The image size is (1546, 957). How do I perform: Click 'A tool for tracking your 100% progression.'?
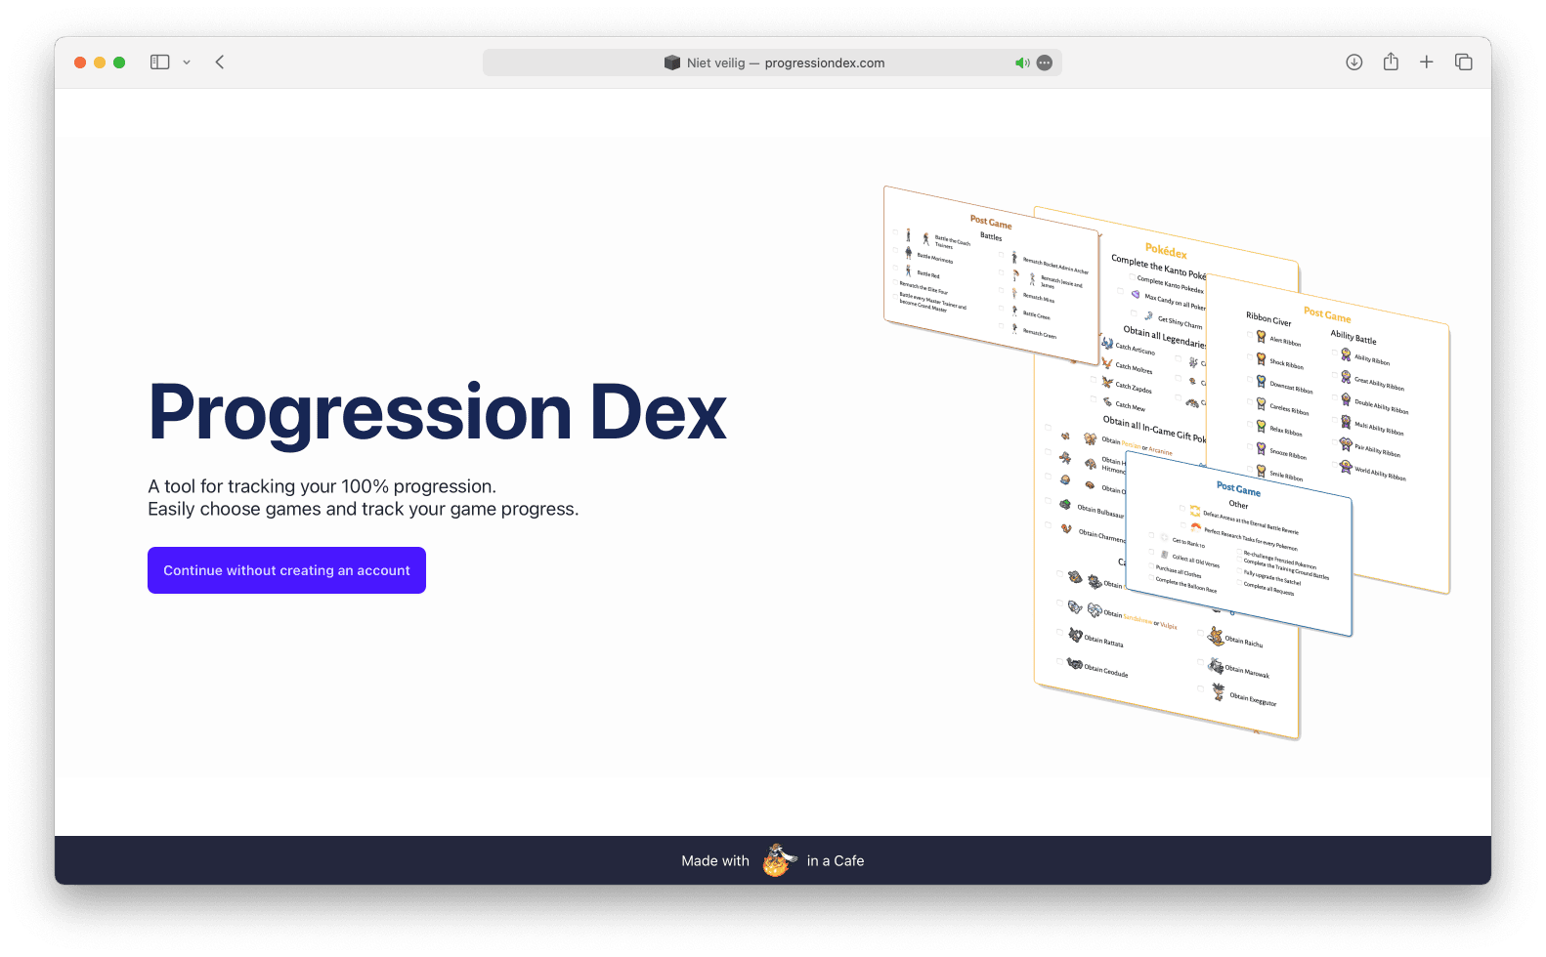[322, 486]
